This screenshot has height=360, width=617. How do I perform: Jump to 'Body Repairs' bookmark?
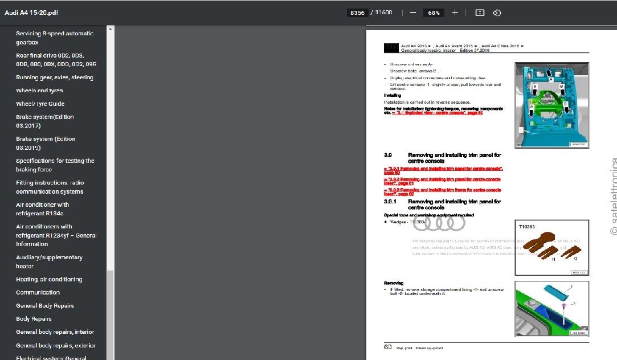[34, 318]
